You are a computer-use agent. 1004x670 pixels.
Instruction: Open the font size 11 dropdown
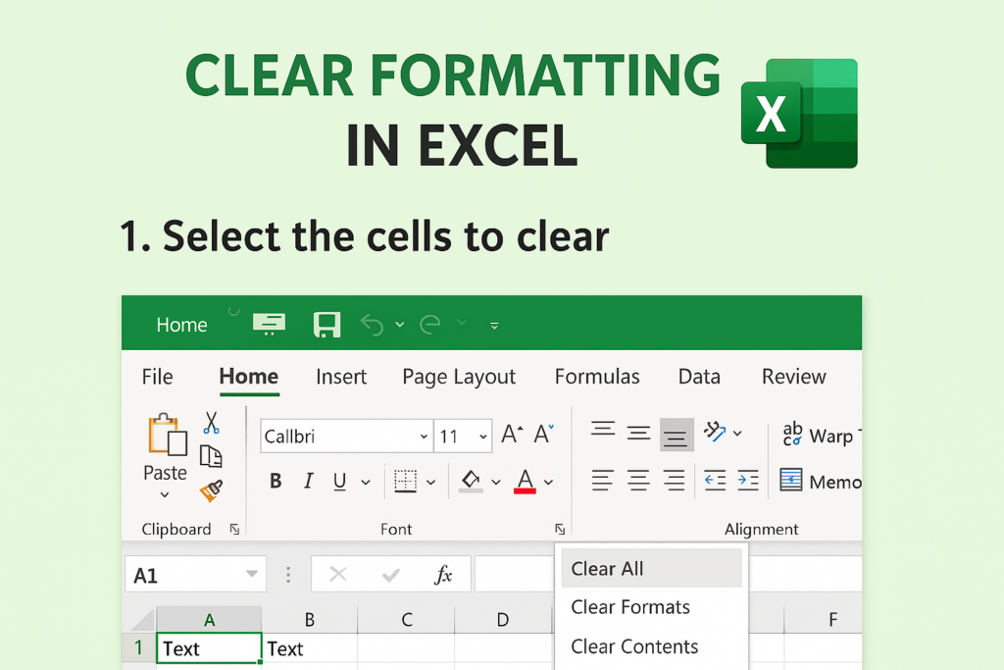(x=482, y=437)
